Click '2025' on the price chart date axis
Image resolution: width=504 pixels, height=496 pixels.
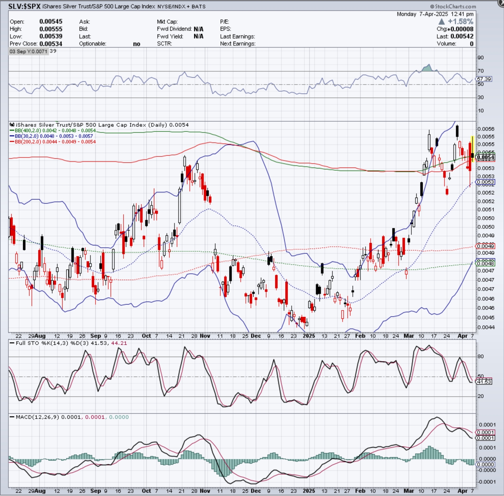coord(309,336)
